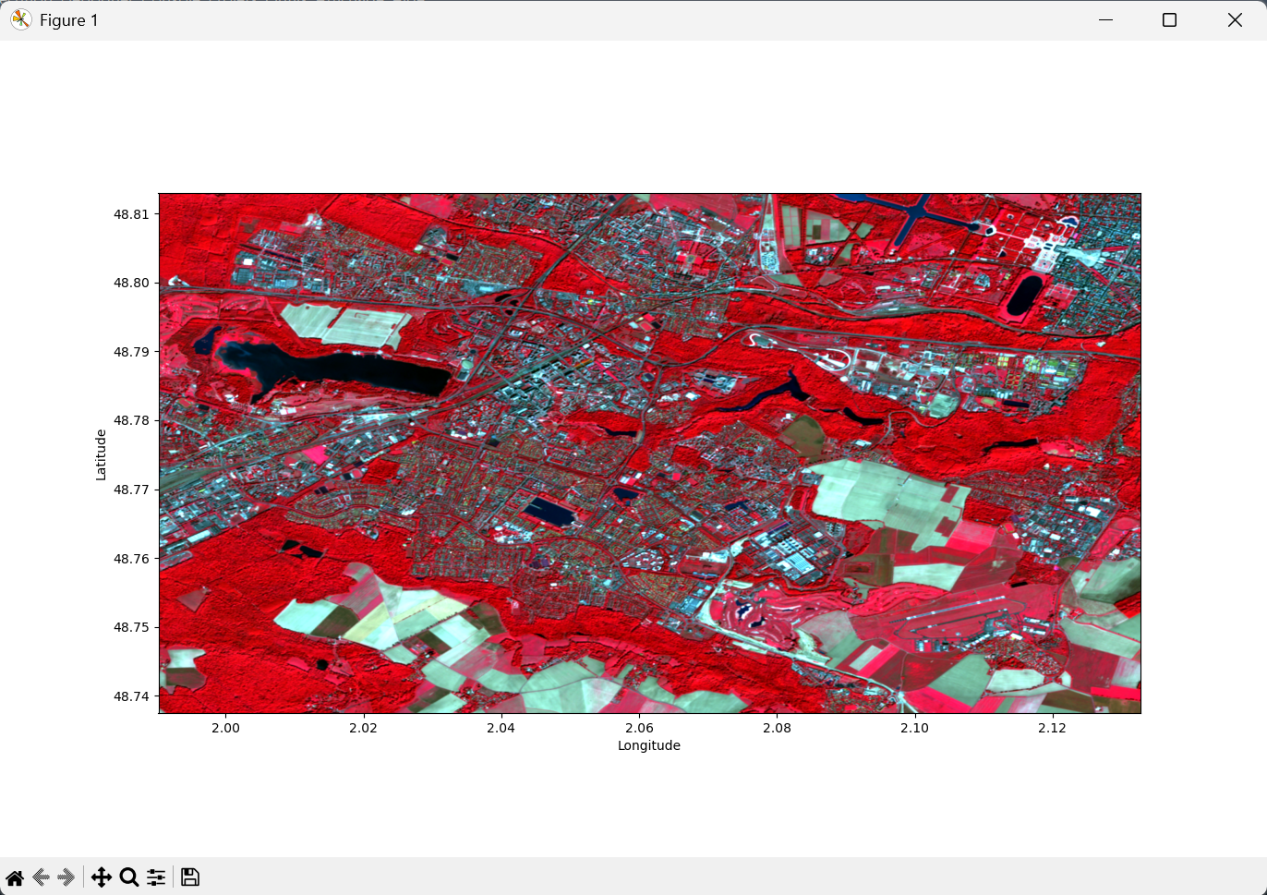Image resolution: width=1267 pixels, height=895 pixels.
Task: Click the Latitude axis label
Action: pyautogui.click(x=101, y=454)
